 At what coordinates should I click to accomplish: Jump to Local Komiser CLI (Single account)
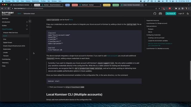157,23
